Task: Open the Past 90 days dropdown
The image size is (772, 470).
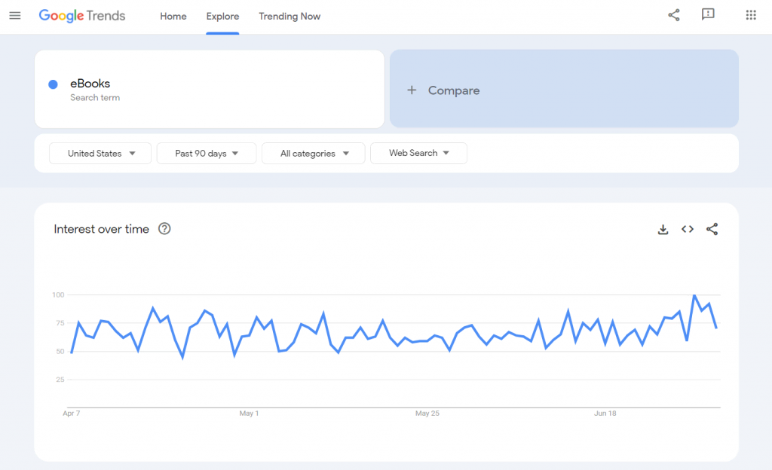Action: [x=207, y=154]
